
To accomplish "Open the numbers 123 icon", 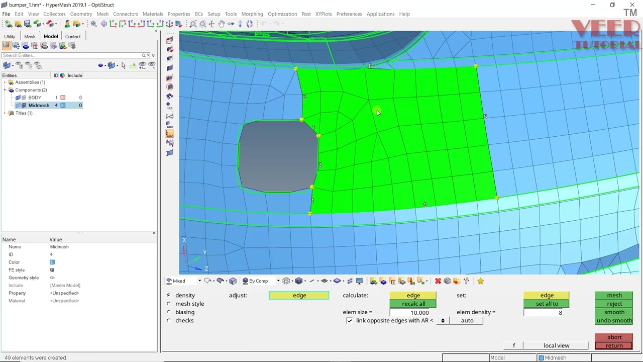I will point(169,106).
